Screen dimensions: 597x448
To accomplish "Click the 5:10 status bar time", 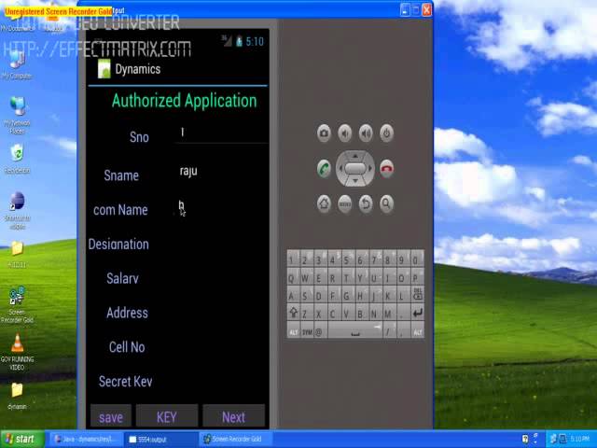I will pos(255,41).
